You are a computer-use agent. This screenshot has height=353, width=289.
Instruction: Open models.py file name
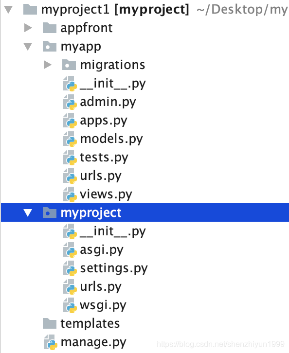[111, 139]
